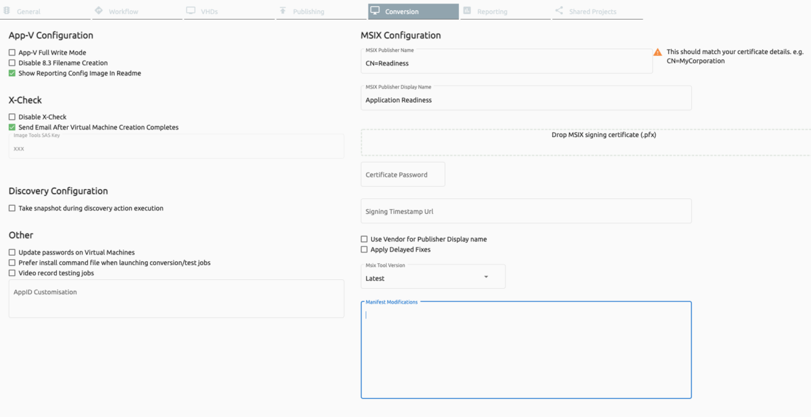
Task: Edit the MSIX Publisher Display Name field
Action: click(x=526, y=98)
